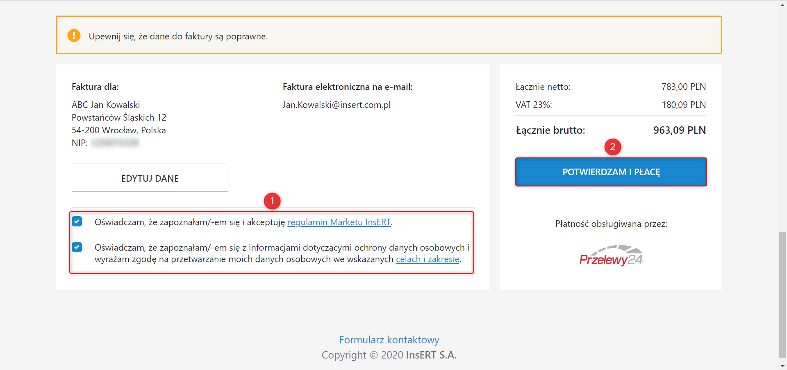Open the regulamin Marketu InsERT link
Image resolution: width=787 pixels, height=370 pixels.
click(x=339, y=222)
